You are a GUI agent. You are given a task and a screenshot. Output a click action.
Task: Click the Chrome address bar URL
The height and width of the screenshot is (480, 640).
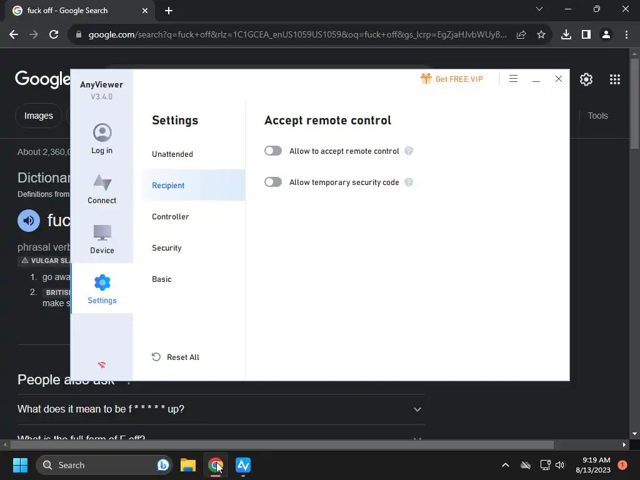[x=297, y=35]
